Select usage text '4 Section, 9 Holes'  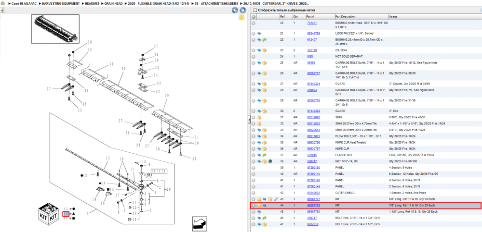(401, 168)
